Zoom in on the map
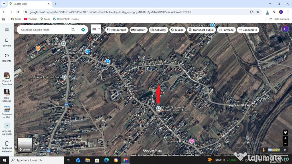Image resolution: width=292 pixels, height=164 pixels. click(x=285, y=138)
